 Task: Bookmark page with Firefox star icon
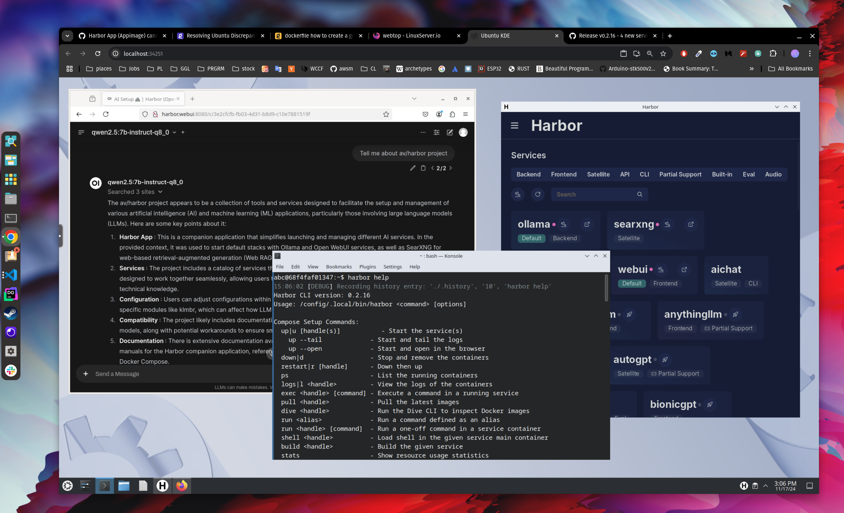point(386,114)
